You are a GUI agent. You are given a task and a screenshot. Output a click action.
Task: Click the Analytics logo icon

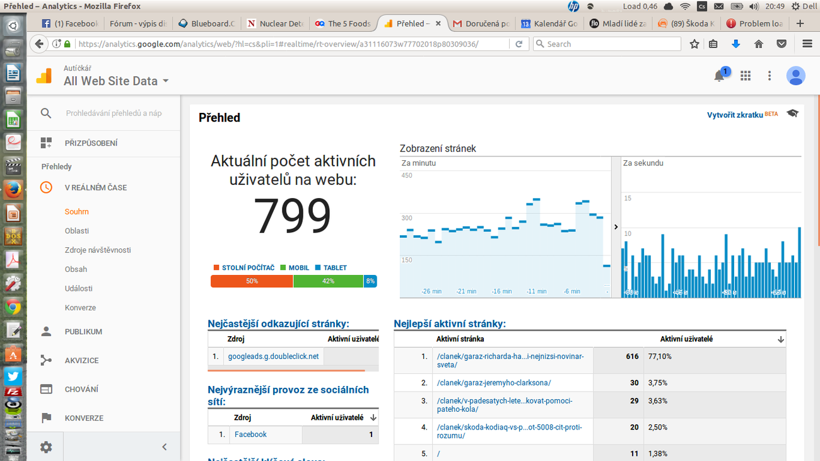tap(44, 76)
